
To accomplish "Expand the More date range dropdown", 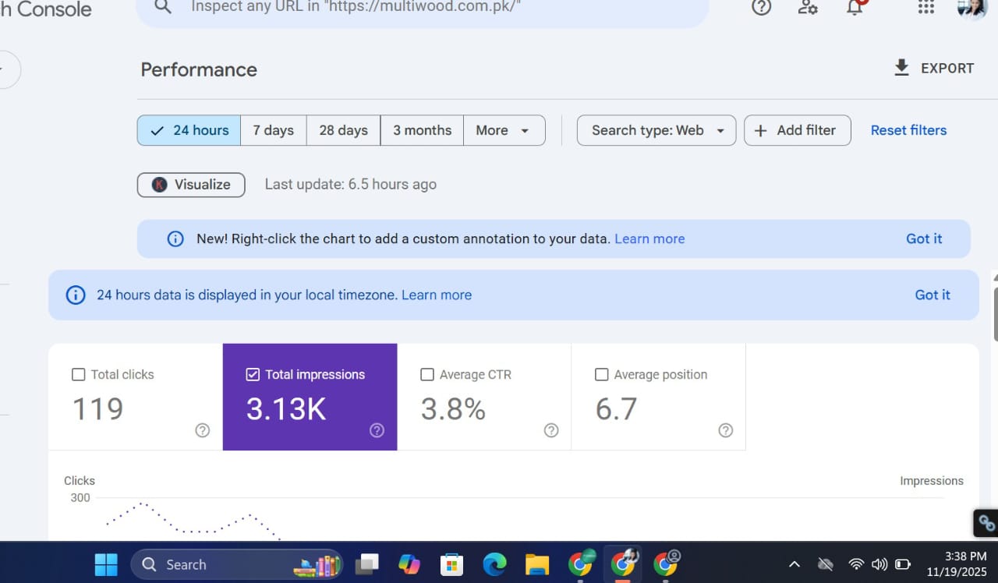I will click(x=504, y=130).
